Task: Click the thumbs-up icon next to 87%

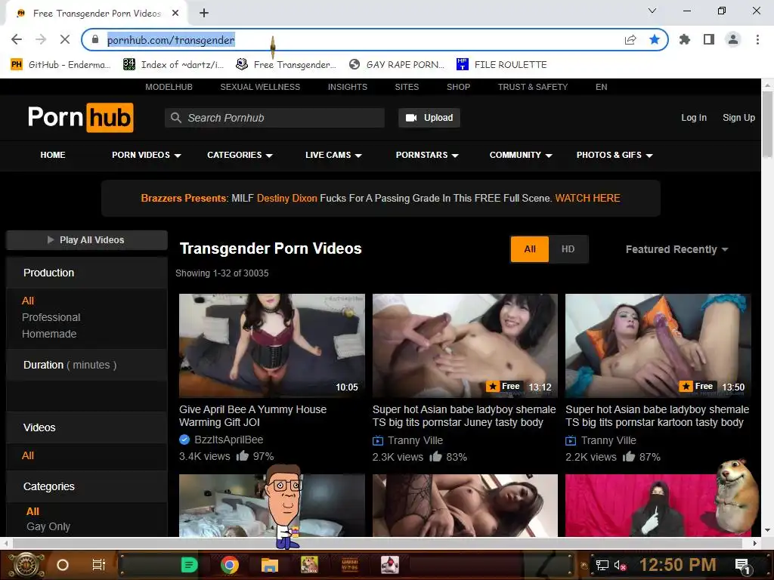Action: [x=628, y=456]
